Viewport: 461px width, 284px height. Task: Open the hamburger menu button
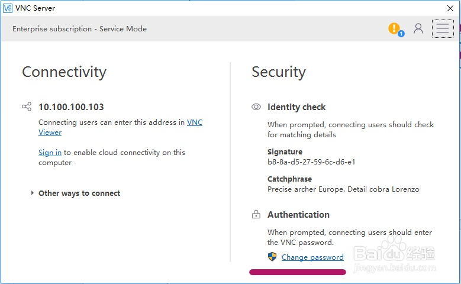443,28
